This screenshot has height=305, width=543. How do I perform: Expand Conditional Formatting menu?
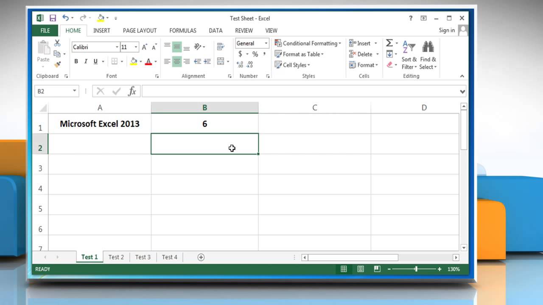click(x=308, y=43)
